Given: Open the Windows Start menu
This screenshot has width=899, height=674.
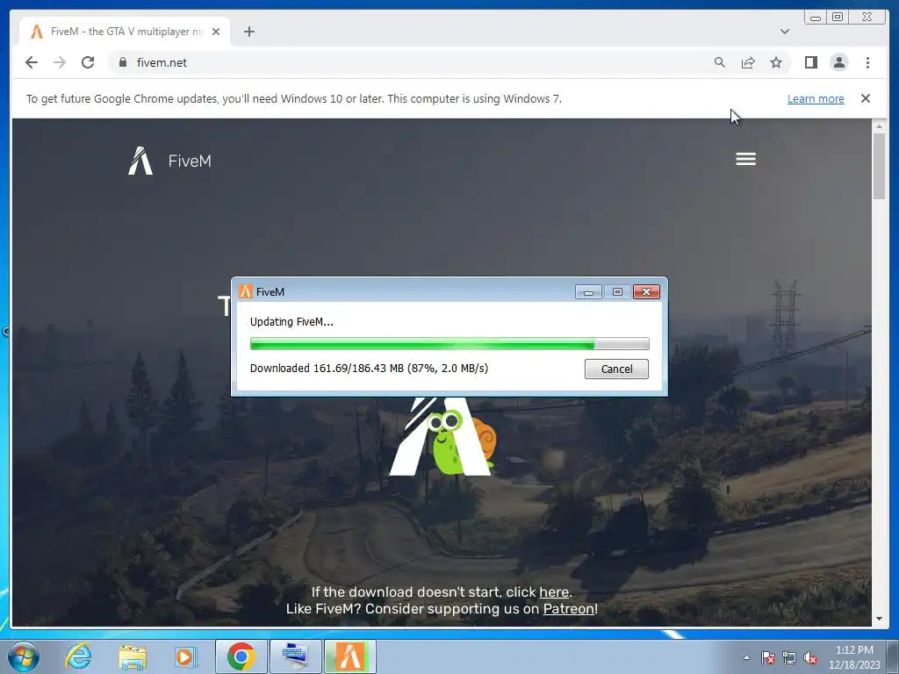Looking at the screenshot, I should (24, 656).
